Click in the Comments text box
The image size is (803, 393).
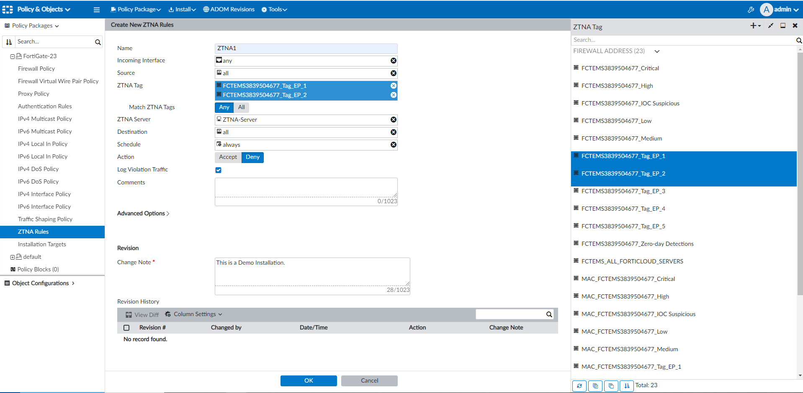click(x=306, y=187)
